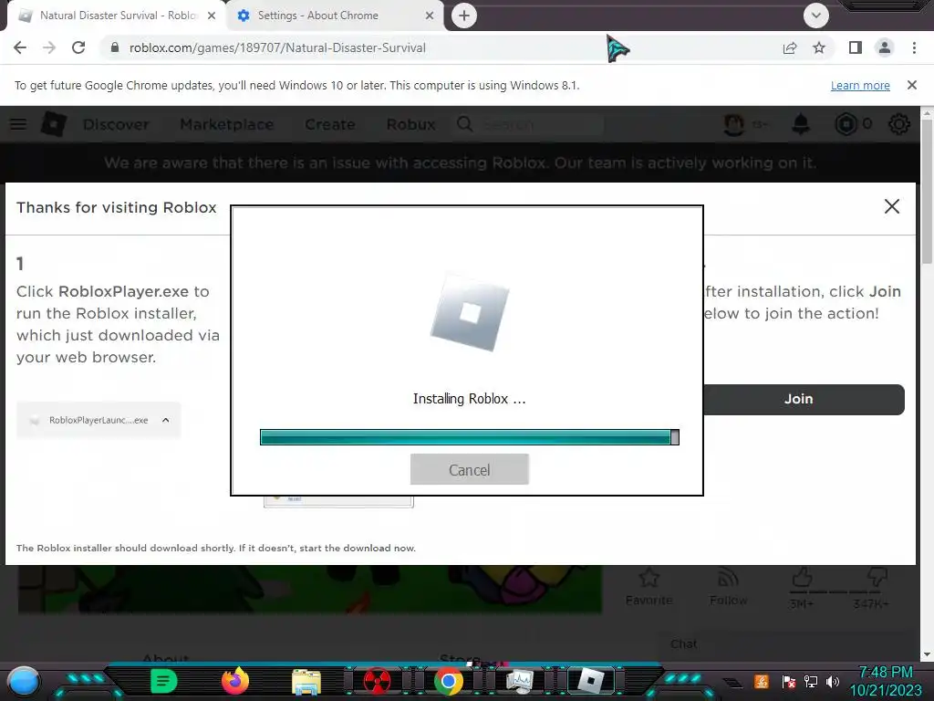This screenshot has width=934, height=701.
Task: Open the Java update tray icon
Action: (x=762, y=681)
